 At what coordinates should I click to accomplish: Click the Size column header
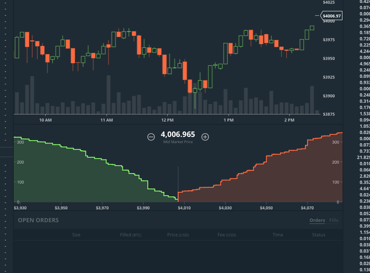click(x=76, y=235)
